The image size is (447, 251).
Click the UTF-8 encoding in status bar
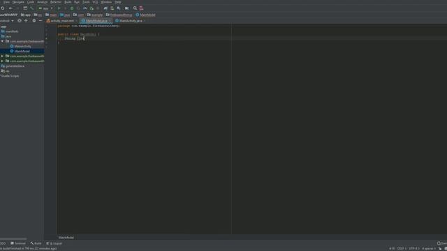coord(414,249)
